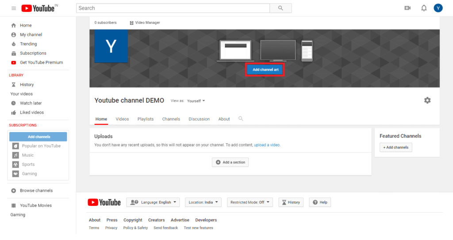Click the YouTube Premium red icon
The image size is (453, 240).
(x=14, y=62)
